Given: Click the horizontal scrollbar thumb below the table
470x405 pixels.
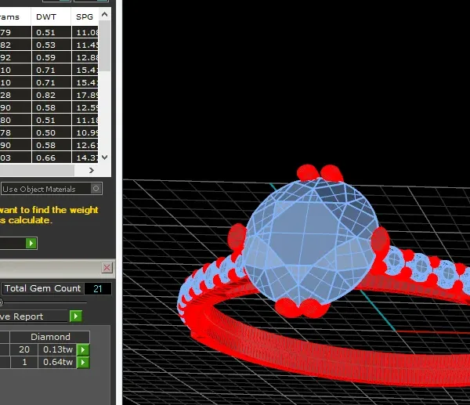Looking at the screenshot, I should tap(37, 170).
